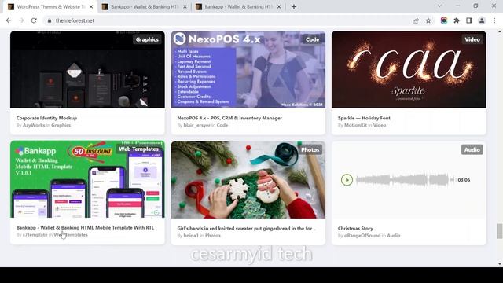Switch to WordPress Themes & Website tab

click(x=50, y=7)
